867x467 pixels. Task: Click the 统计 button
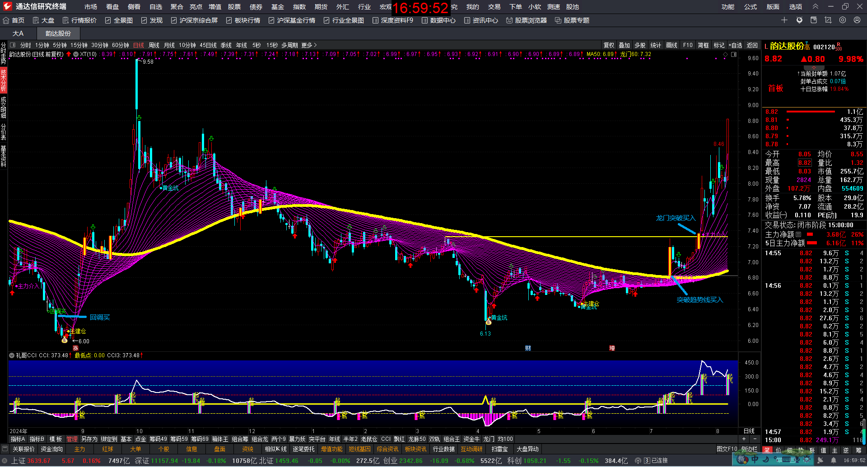656,45
